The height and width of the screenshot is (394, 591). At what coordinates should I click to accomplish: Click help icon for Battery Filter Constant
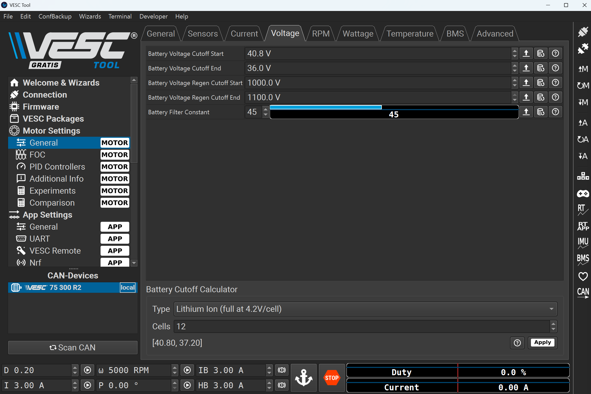pyautogui.click(x=555, y=112)
